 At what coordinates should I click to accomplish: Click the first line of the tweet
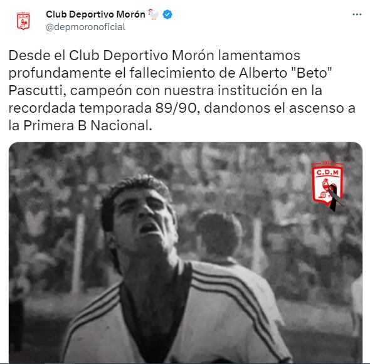[154, 55]
